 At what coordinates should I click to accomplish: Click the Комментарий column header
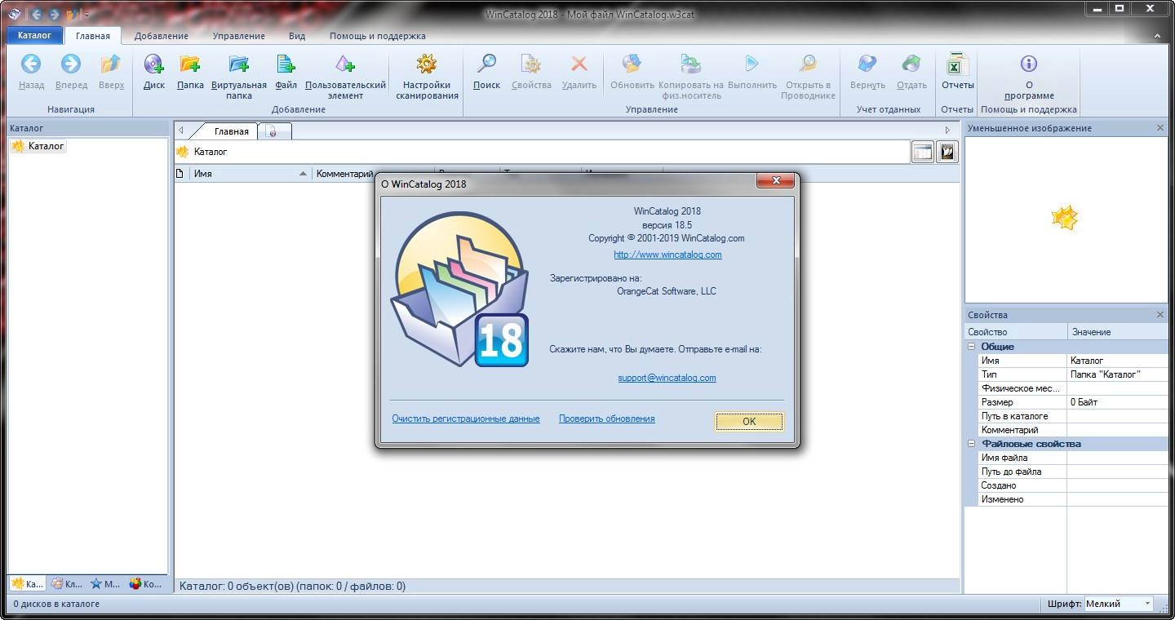tap(344, 174)
